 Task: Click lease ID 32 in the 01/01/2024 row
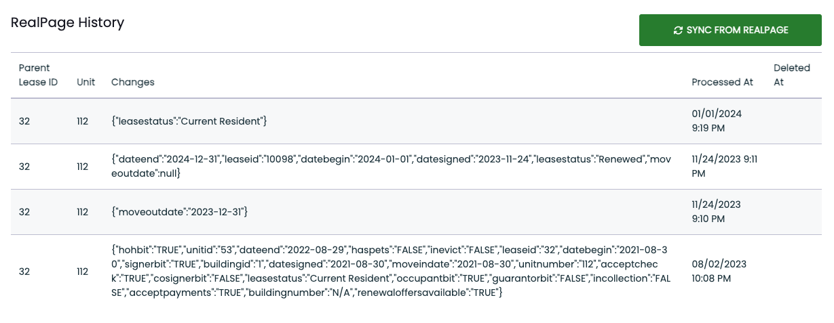click(x=24, y=121)
